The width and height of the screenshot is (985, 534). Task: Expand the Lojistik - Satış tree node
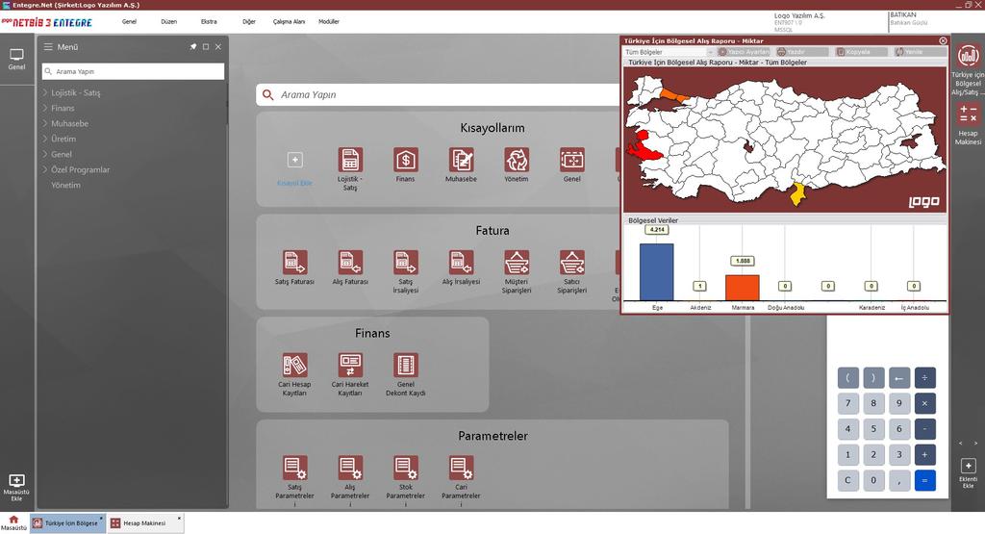click(x=45, y=92)
